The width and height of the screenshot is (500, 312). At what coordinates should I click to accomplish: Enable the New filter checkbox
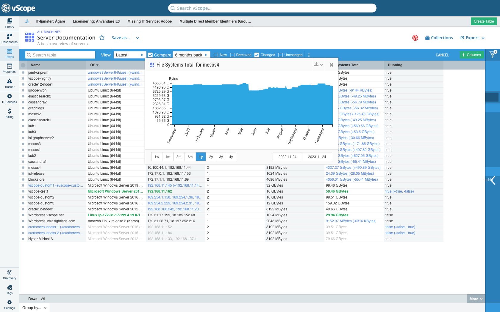click(216, 55)
